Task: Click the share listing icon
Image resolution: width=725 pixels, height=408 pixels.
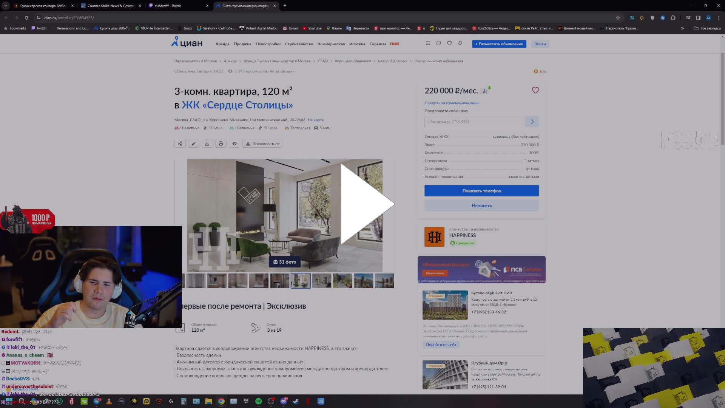Action: click(180, 144)
